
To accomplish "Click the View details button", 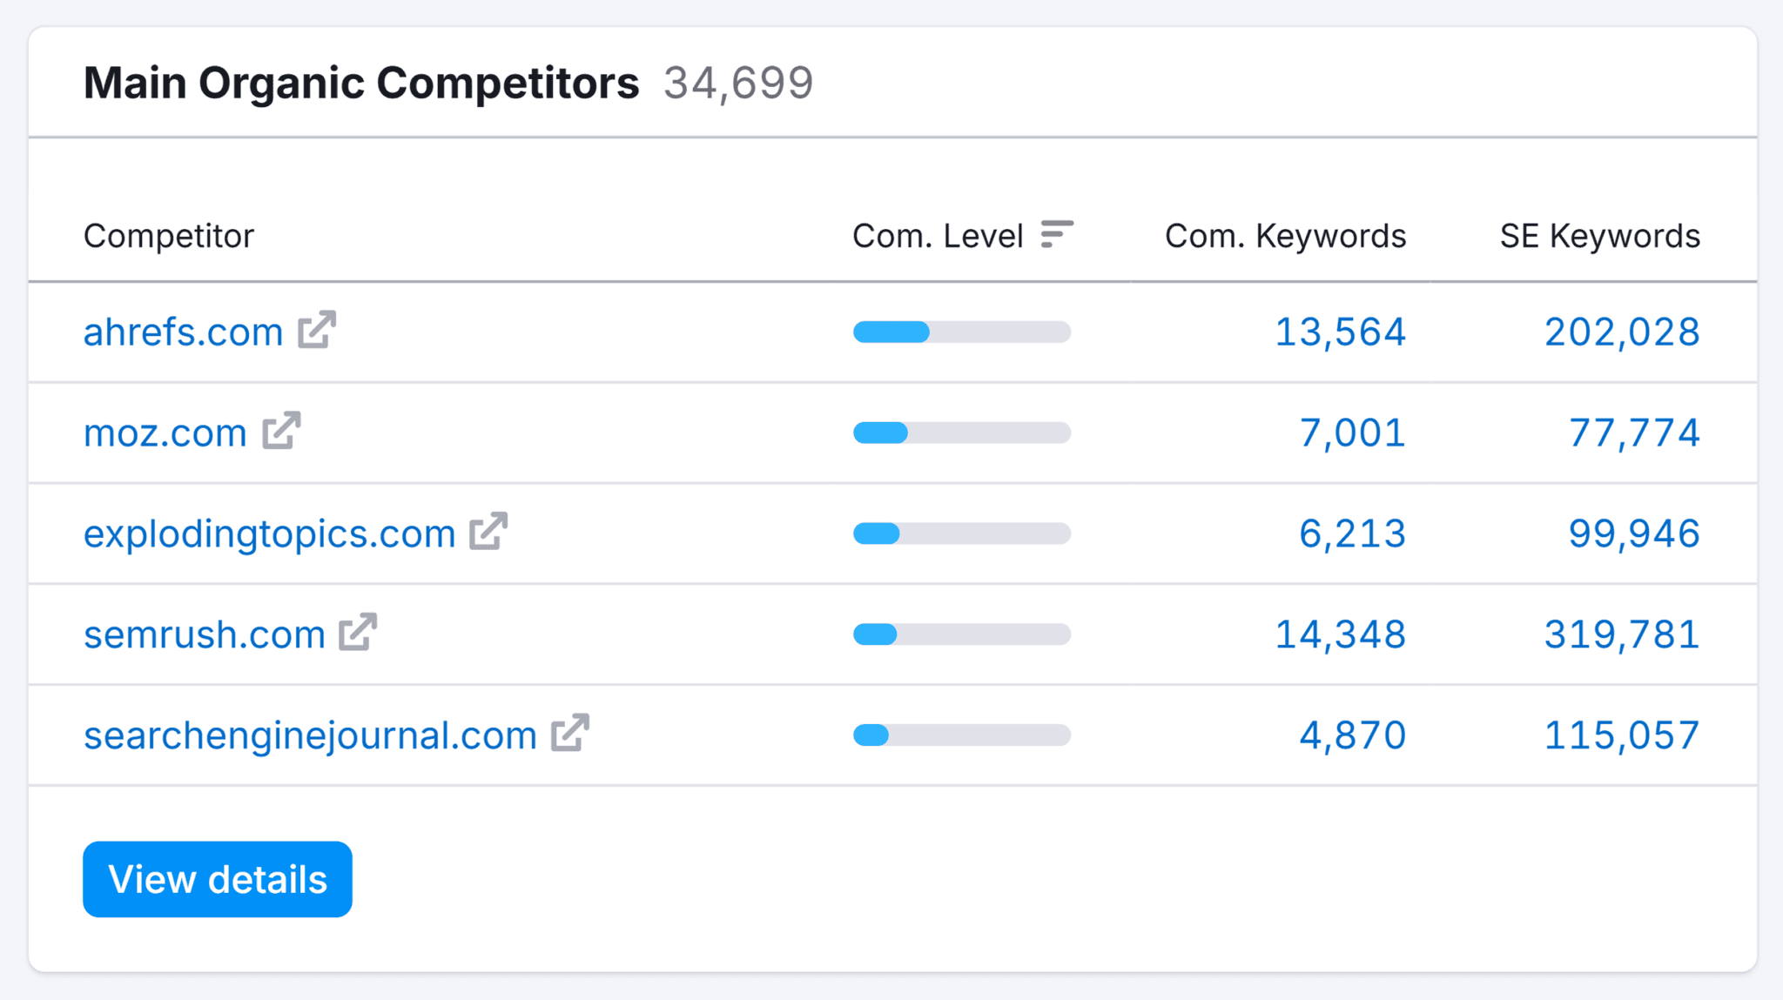I will click(217, 879).
